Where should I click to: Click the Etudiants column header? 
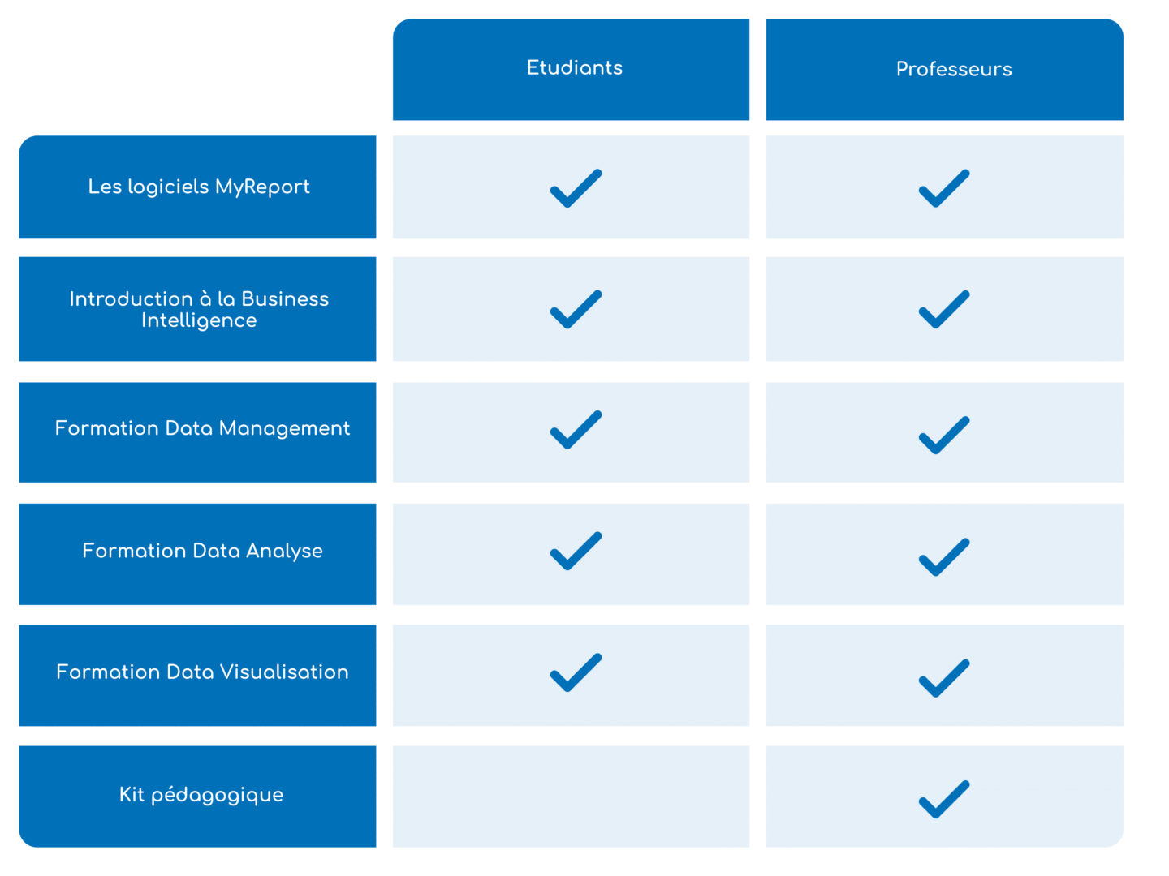(x=571, y=70)
